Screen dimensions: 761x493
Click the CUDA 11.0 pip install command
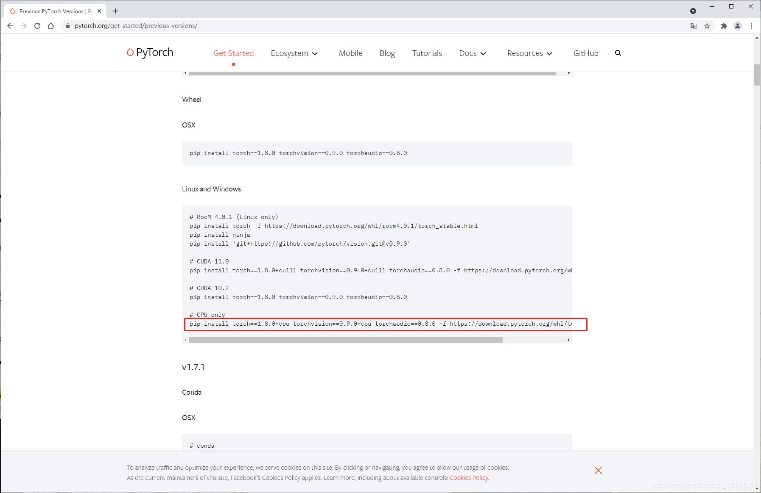click(x=380, y=270)
